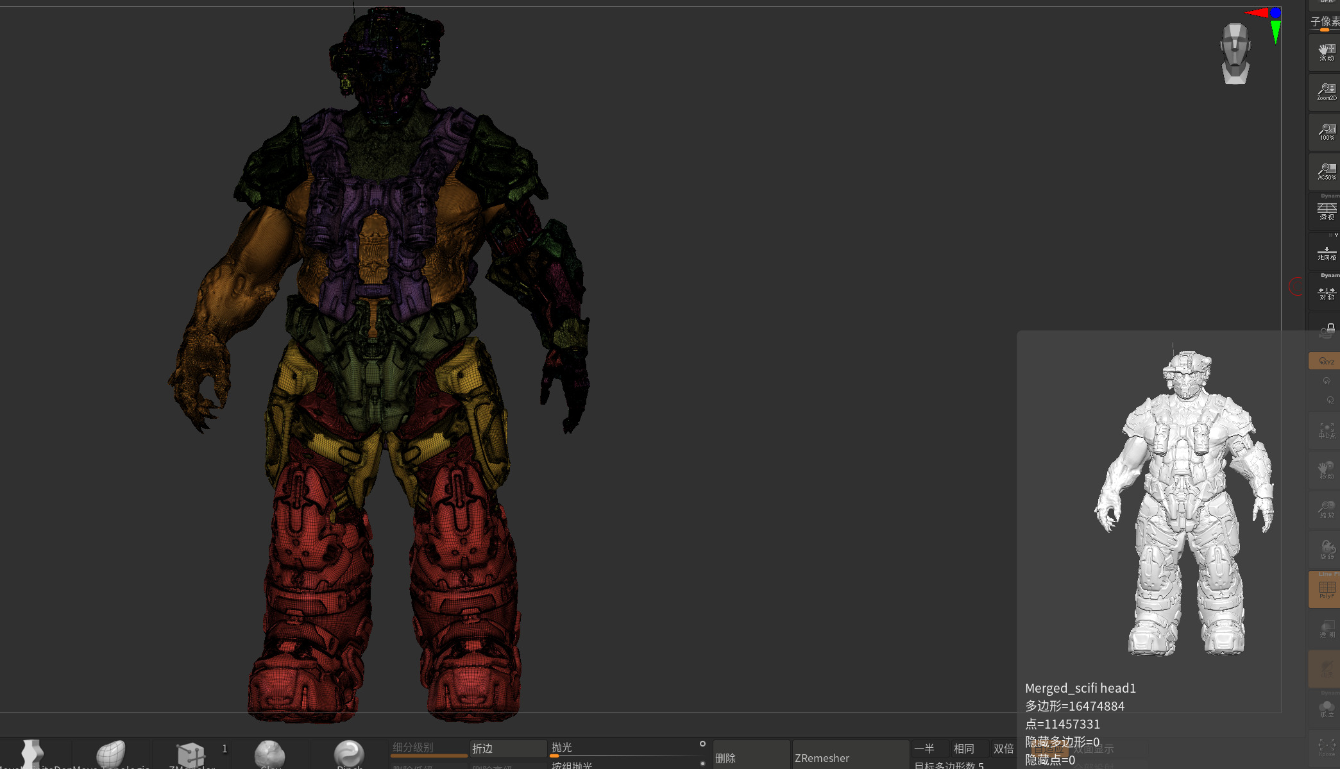Screen dimensions: 1340x769
Task: Adjust target polygon count (目标多边形数) slider
Action: pyautogui.click(x=963, y=765)
